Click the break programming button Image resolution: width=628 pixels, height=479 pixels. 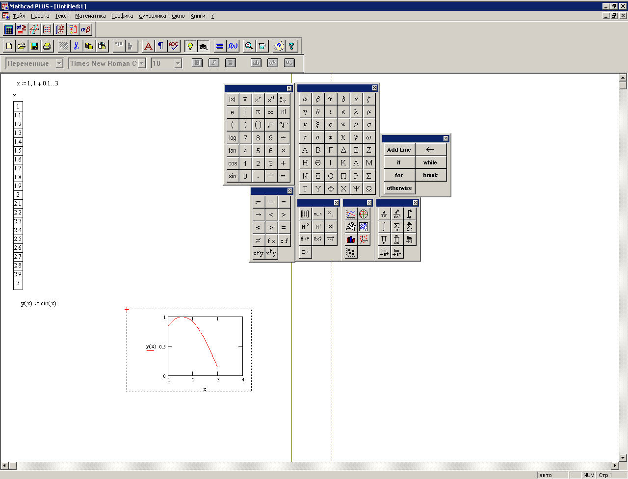pos(430,175)
